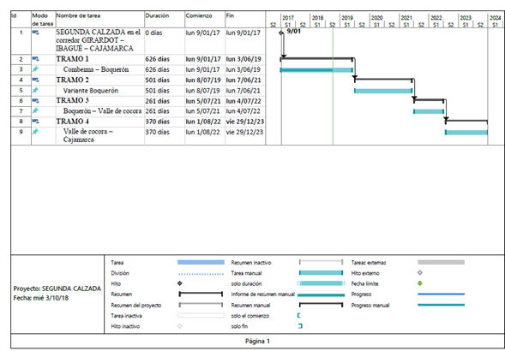Click the green Fecha límite arrow in legend

(x=419, y=283)
